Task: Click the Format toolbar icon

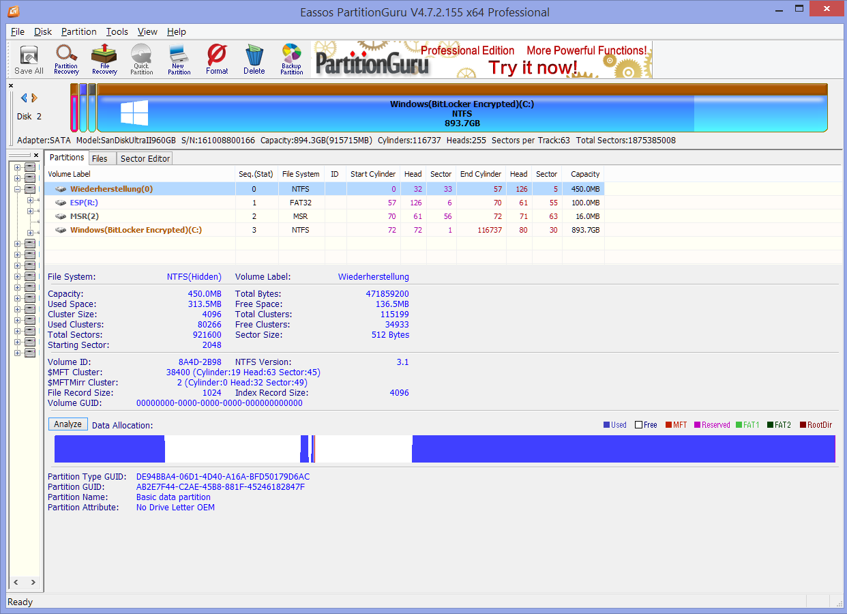Action: pyautogui.click(x=217, y=59)
